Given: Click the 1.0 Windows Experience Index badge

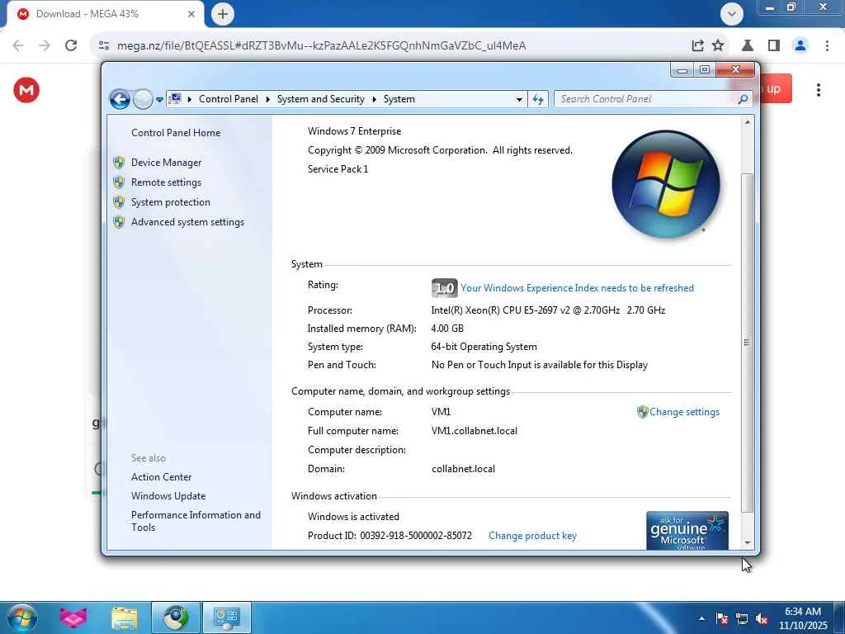Looking at the screenshot, I should pos(444,288).
